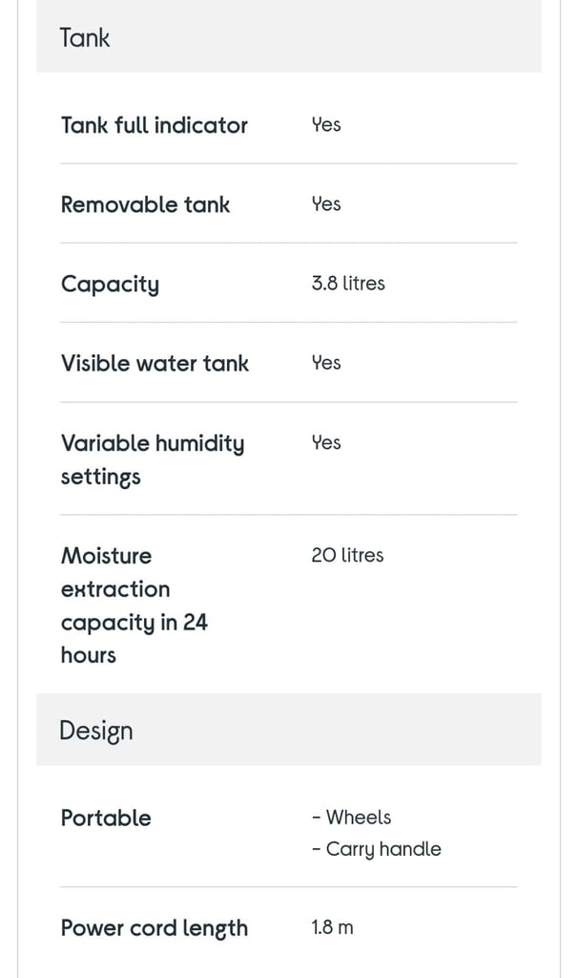Click the Visible water tank label
This screenshot has width=578, height=978.
[x=155, y=363]
